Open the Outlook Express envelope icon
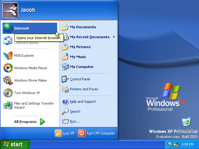 tap(8, 41)
